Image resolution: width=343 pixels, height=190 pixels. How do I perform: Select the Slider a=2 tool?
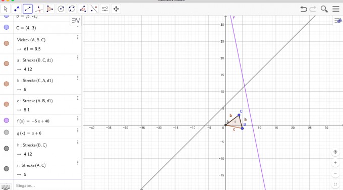coord(105,9)
